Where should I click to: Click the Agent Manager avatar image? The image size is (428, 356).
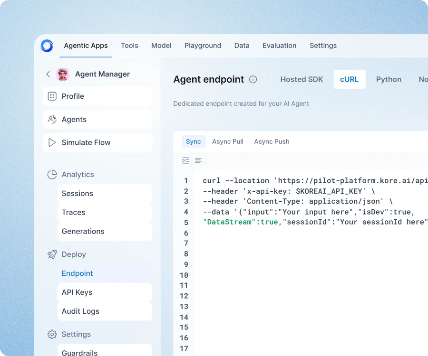[62, 74]
